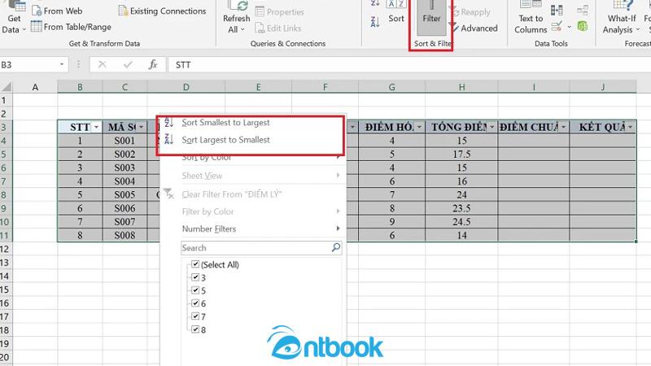The height and width of the screenshot is (366, 651).
Task: Select total score cell 24.5
Action: click(461, 221)
